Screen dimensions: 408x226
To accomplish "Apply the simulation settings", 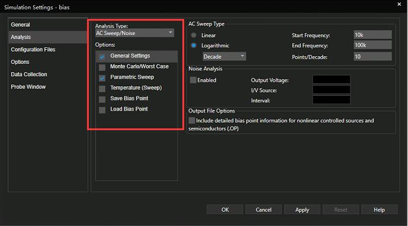I will pyautogui.click(x=302, y=209).
